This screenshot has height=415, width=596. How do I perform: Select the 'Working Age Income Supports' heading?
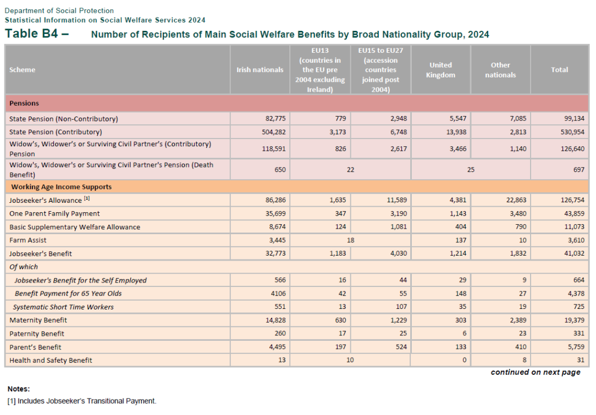[61, 186]
